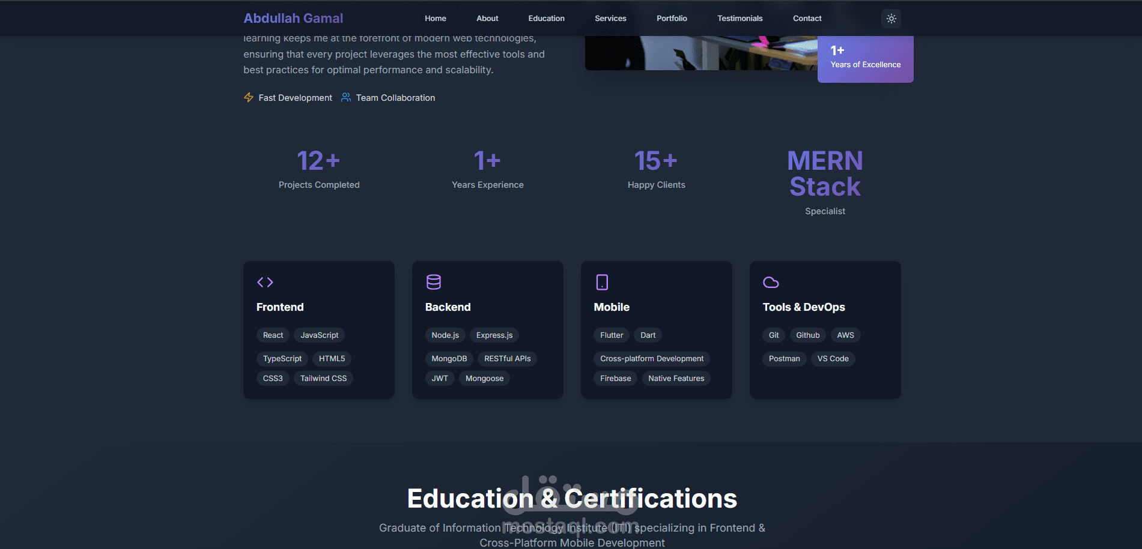
Task: Click the HTML5 skill tag
Action: (x=332, y=359)
